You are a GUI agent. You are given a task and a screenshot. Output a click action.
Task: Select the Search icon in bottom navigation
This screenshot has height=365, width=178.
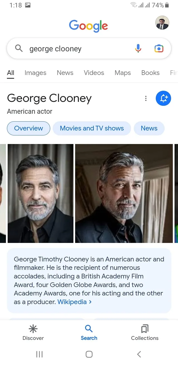click(89, 329)
